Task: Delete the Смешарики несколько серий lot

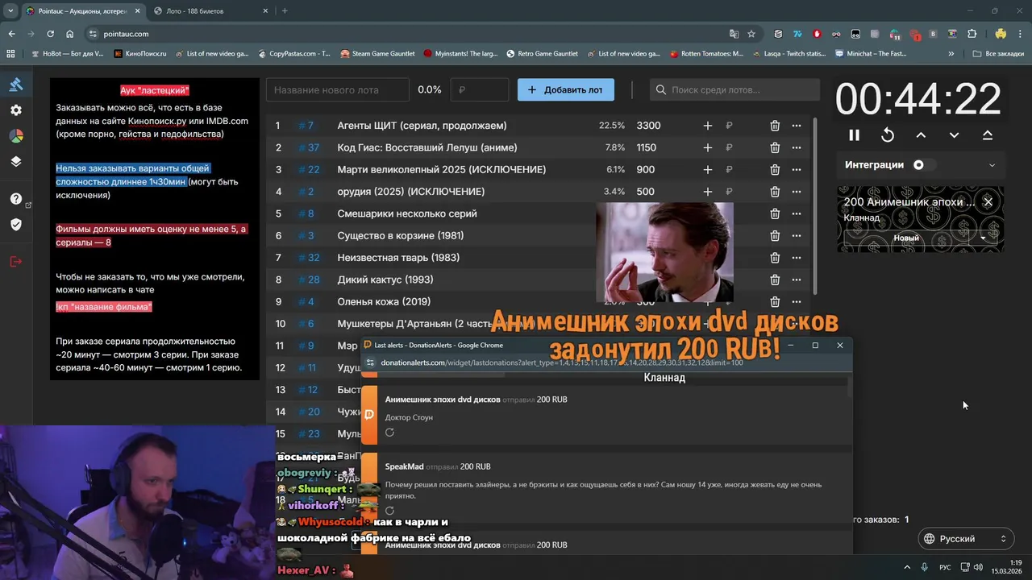Action: 775,213
